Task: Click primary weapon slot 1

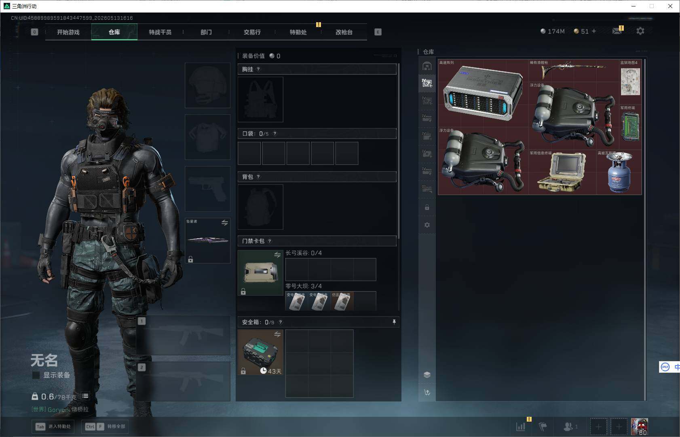Action: click(183, 336)
